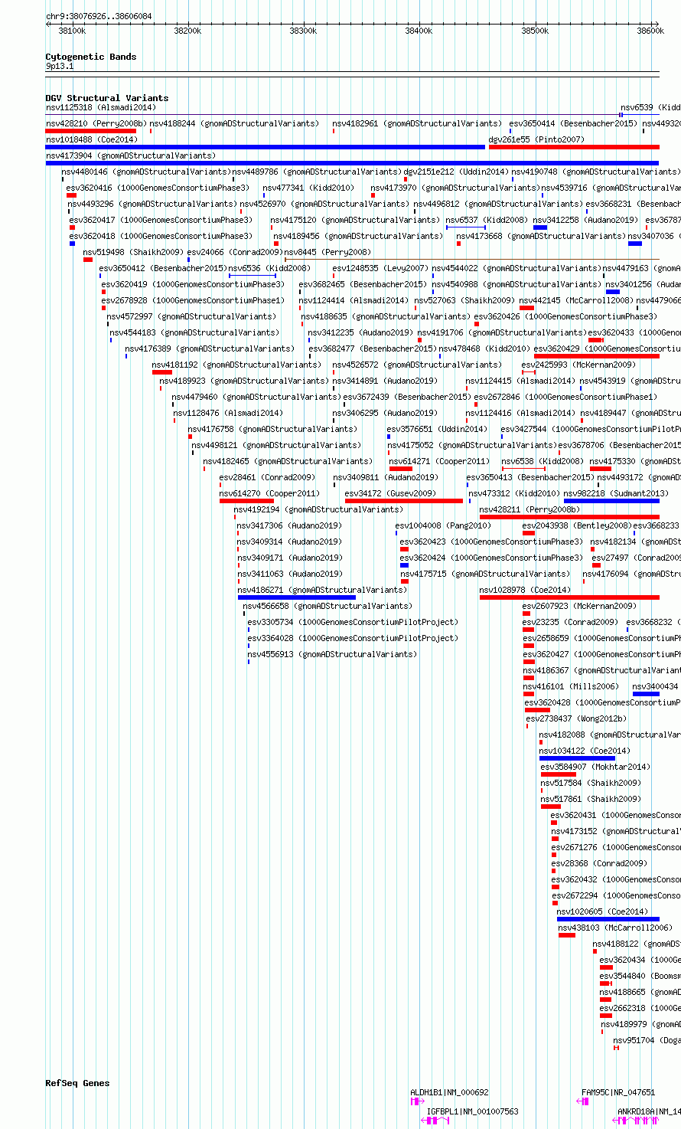Click the red bar of nsv438103 (McCarroll2006)

point(566,935)
